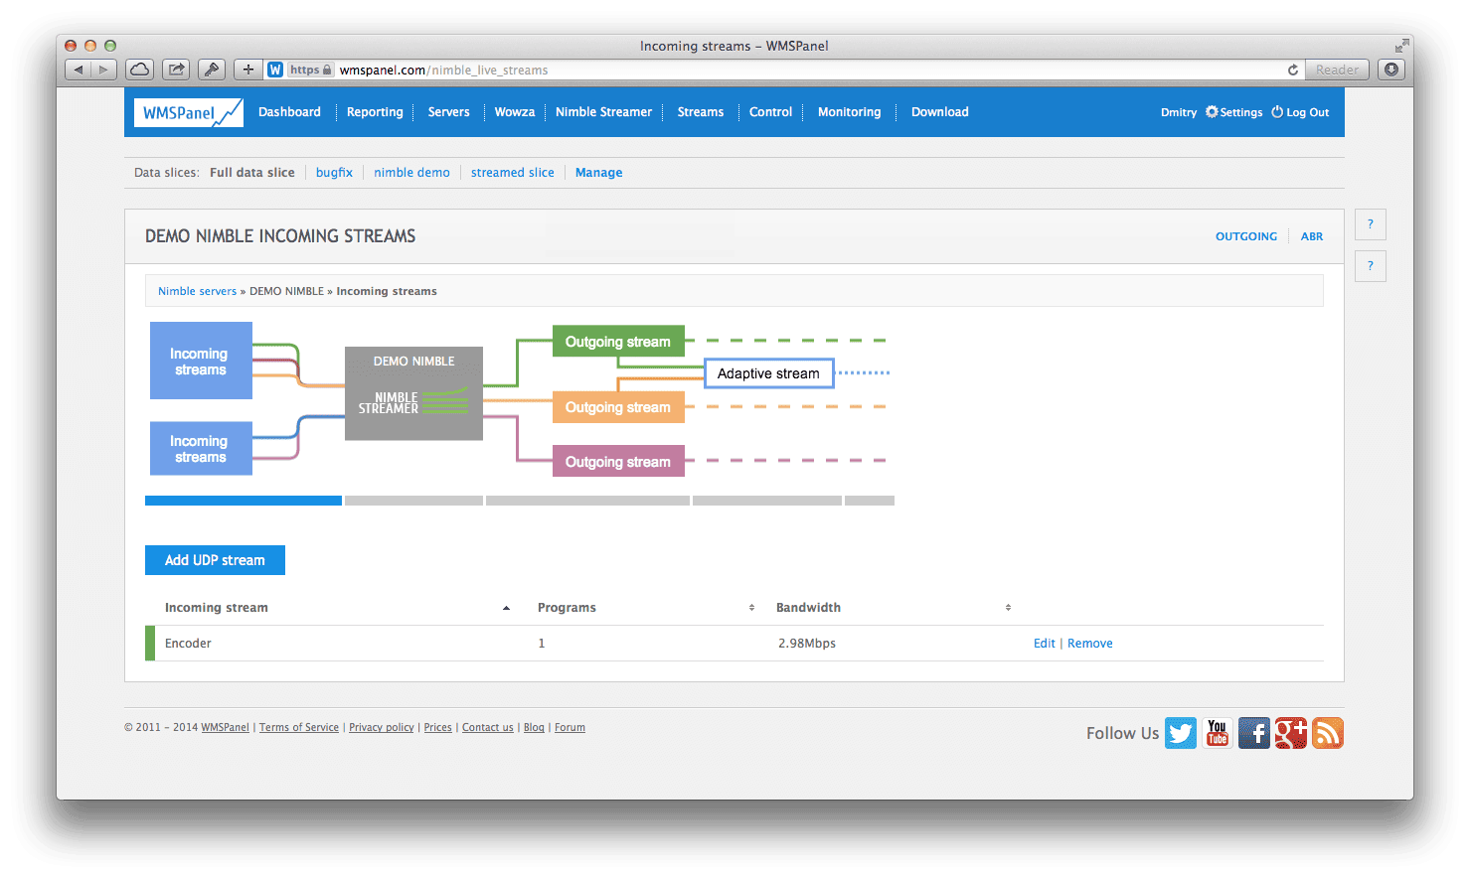Open the downloads icon beside Reader

point(1391,70)
